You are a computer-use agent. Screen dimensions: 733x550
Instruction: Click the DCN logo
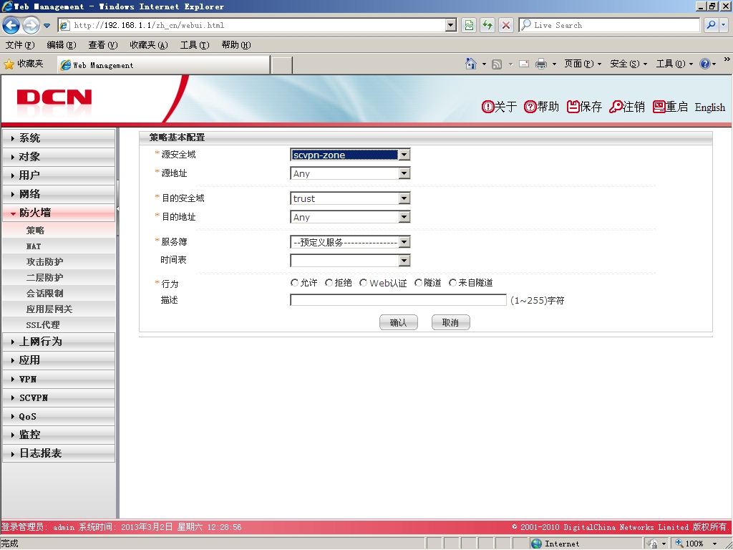pos(54,97)
